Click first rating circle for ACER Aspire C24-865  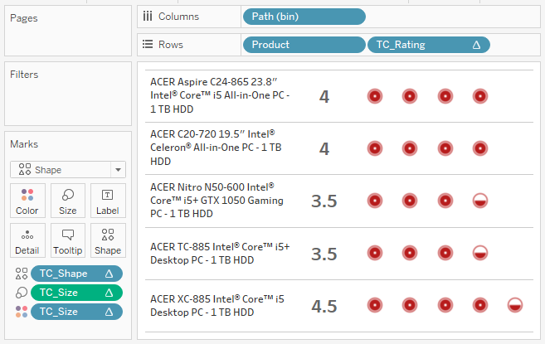coord(375,96)
